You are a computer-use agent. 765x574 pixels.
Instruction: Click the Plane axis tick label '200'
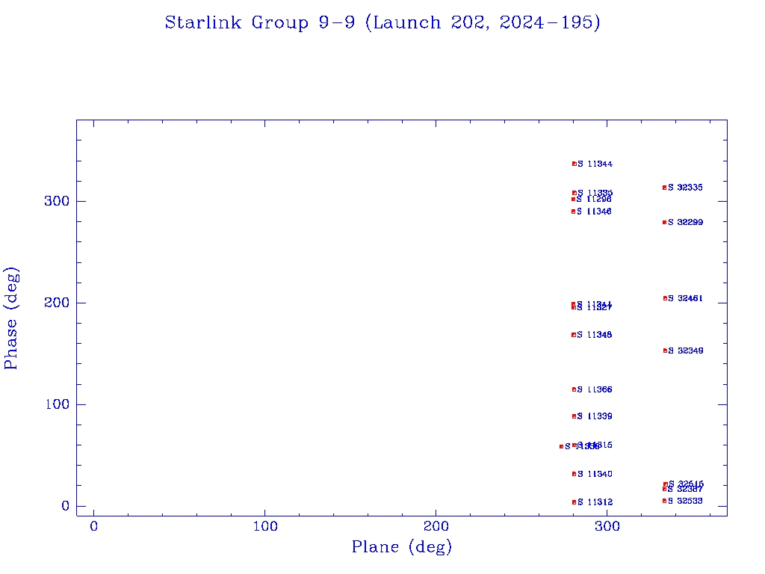pos(436,527)
